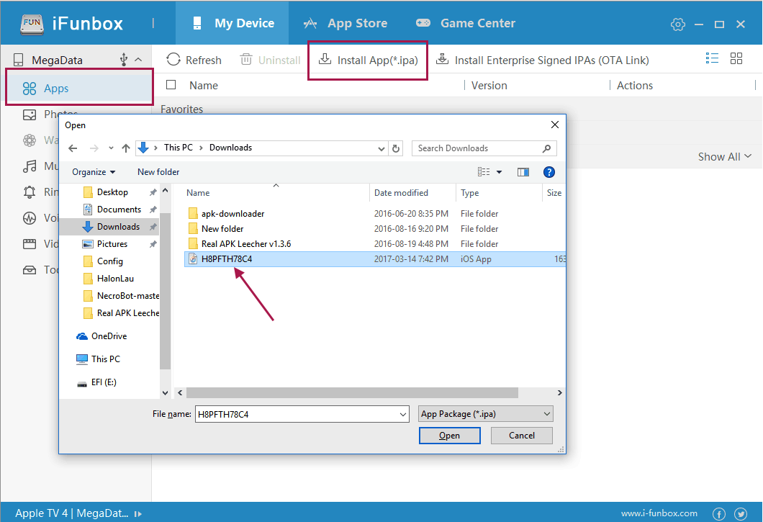Click the Toolbox sidebar icon
Screen dimensions: 763x522
(30, 270)
